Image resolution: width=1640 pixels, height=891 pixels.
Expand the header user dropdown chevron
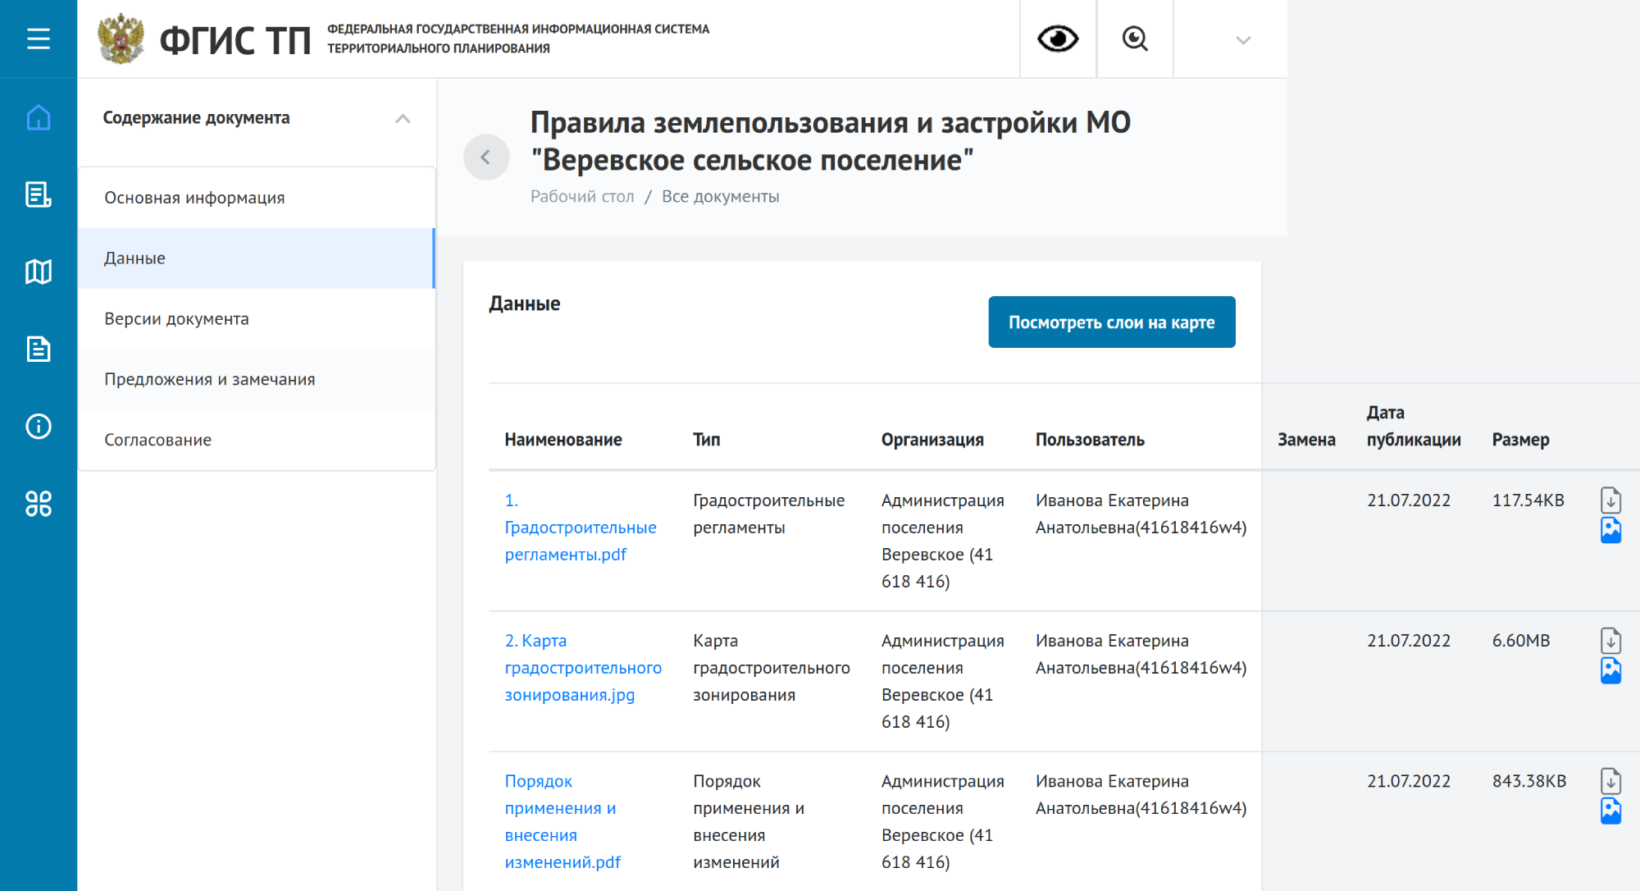tap(1243, 40)
